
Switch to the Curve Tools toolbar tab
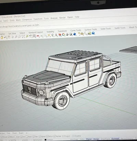click(x=76, y=30)
